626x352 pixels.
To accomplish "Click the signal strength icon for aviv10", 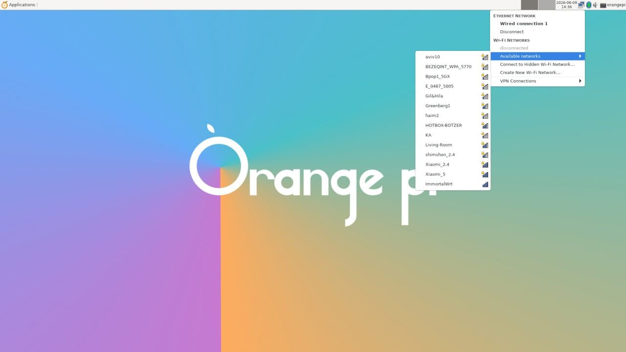I will coord(485,57).
